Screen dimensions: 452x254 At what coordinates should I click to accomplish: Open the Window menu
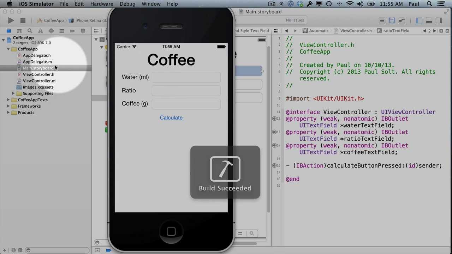[x=151, y=4]
